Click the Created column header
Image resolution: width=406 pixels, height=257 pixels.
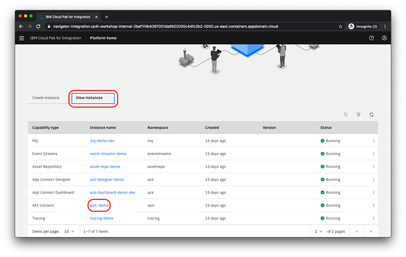(x=212, y=128)
